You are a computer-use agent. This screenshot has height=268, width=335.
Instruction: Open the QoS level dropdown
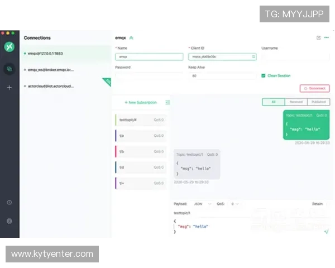click(235, 204)
